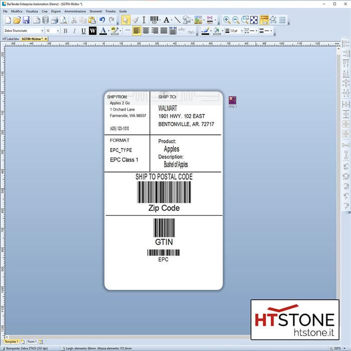The width and height of the screenshot is (351, 351).
Task: Toggle the grid display icon
Action: coord(282,20)
